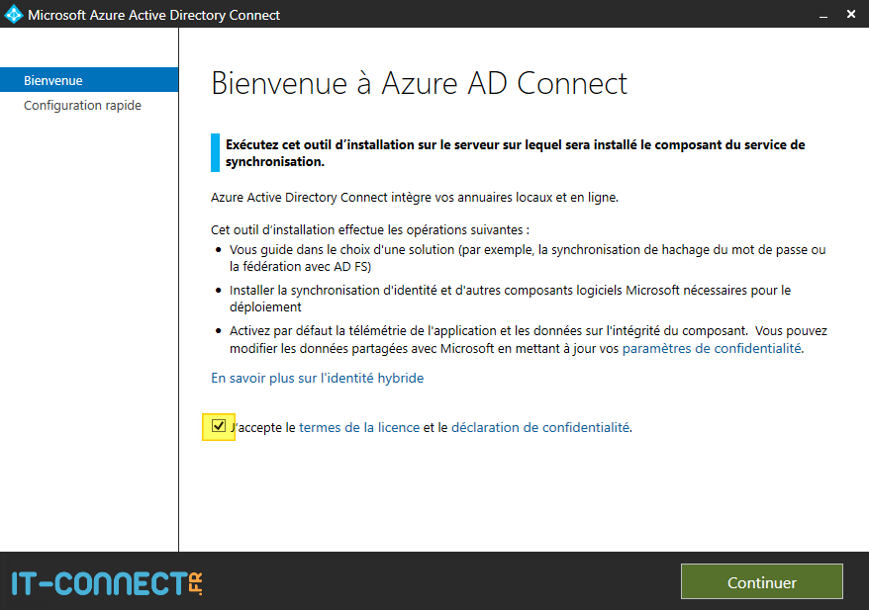Go to Configuration rapide step

click(82, 106)
